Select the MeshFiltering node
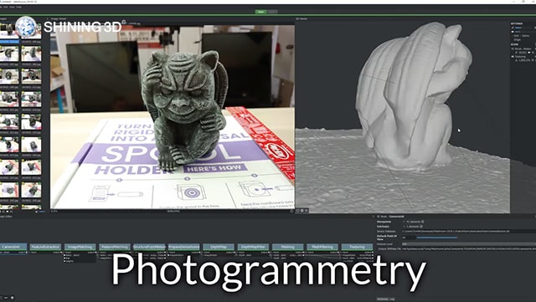 click(x=322, y=247)
